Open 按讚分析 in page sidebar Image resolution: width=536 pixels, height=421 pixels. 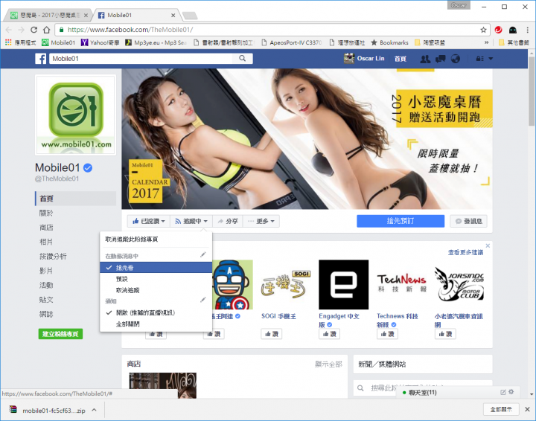click(x=53, y=256)
